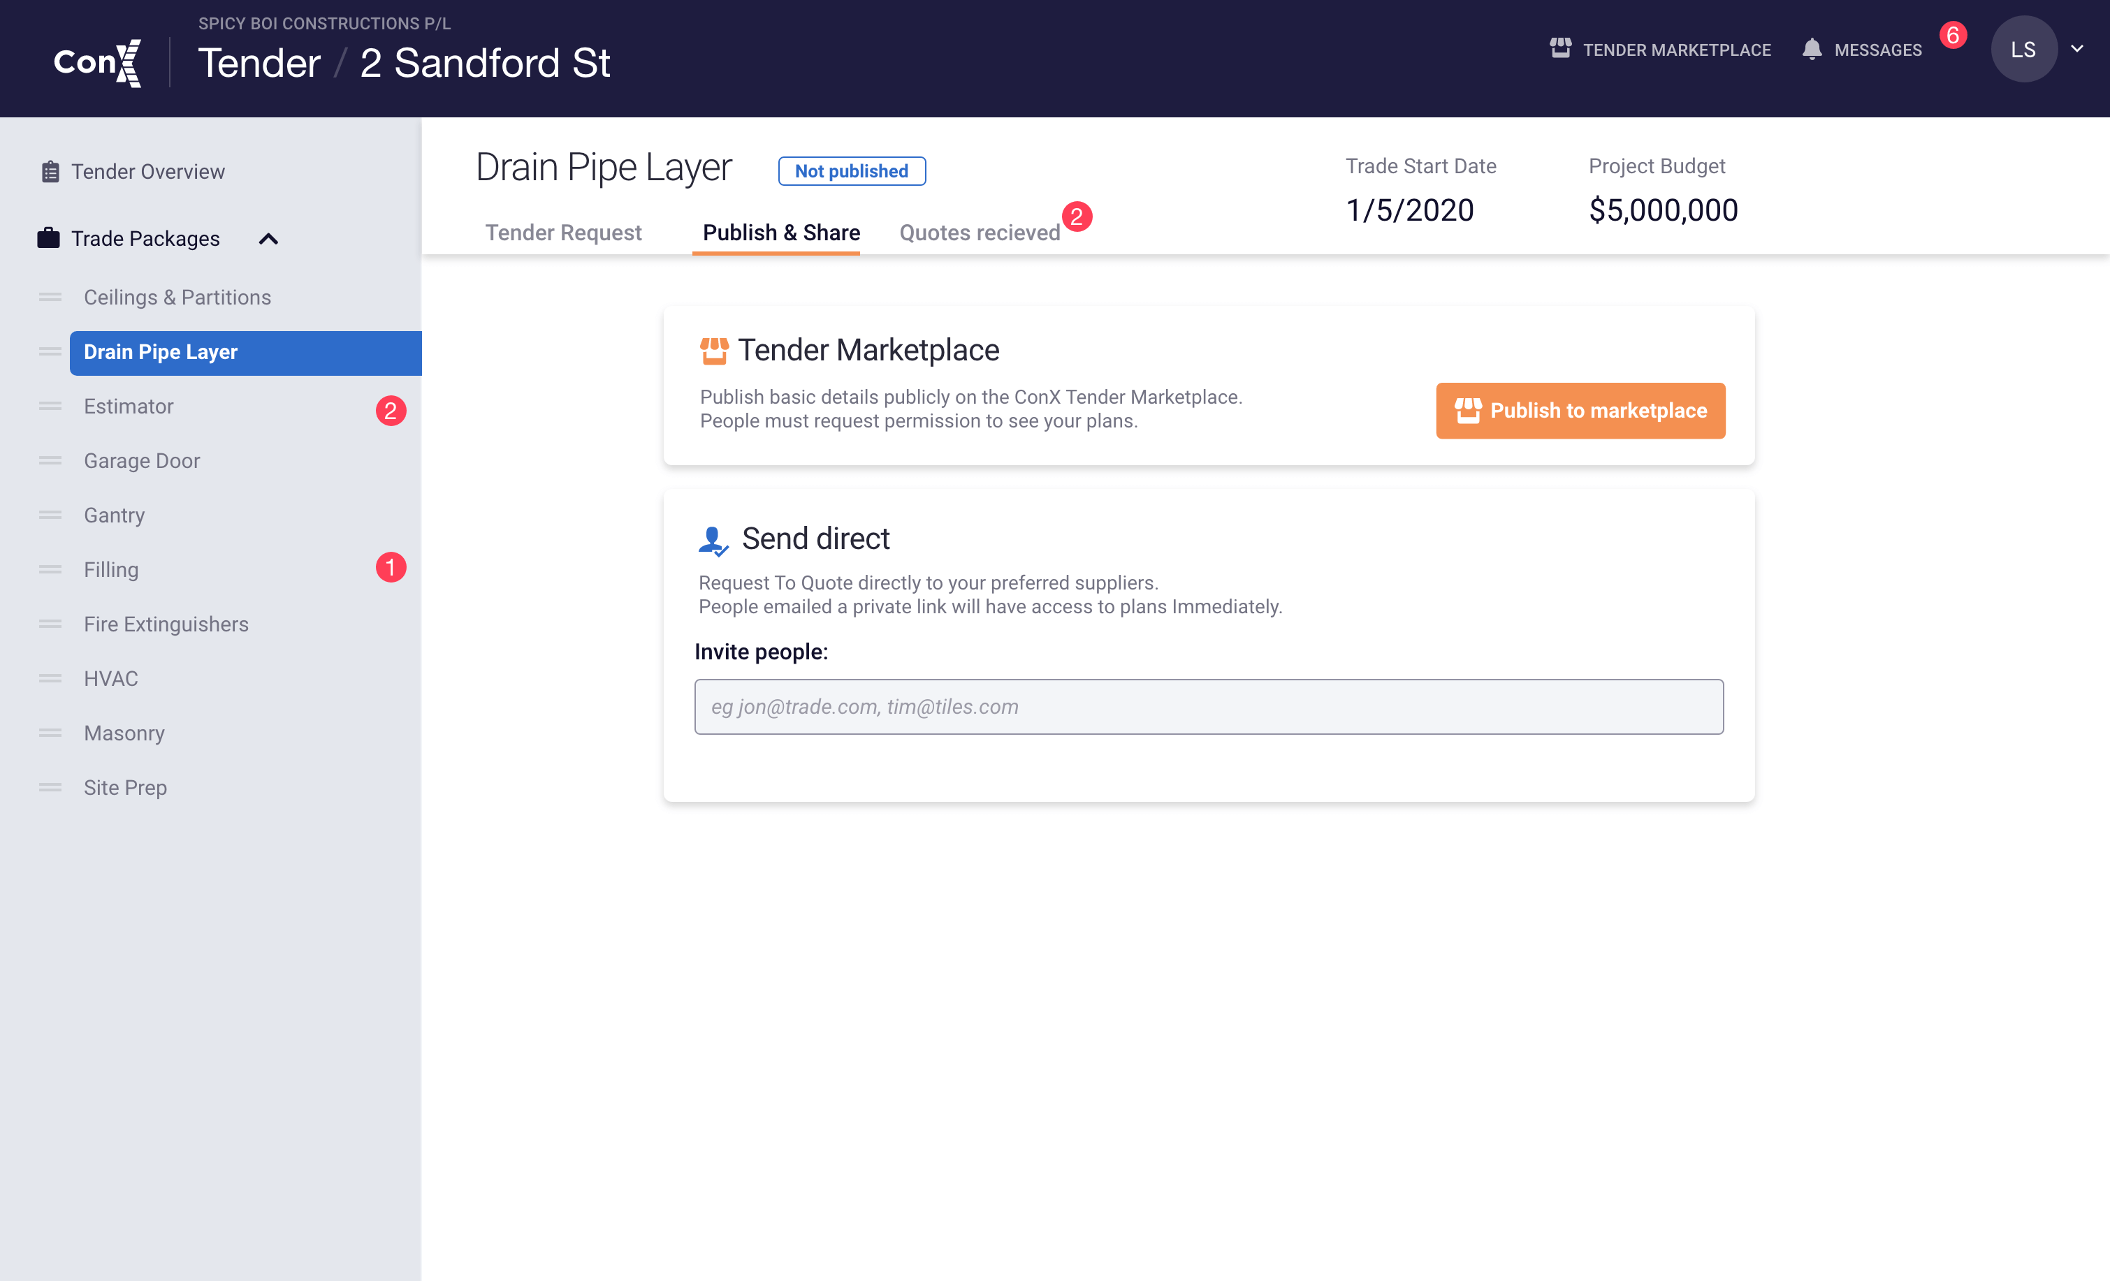Image resolution: width=2110 pixels, height=1281 pixels.
Task: Collapse the Trade Packages list
Action: (x=268, y=239)
